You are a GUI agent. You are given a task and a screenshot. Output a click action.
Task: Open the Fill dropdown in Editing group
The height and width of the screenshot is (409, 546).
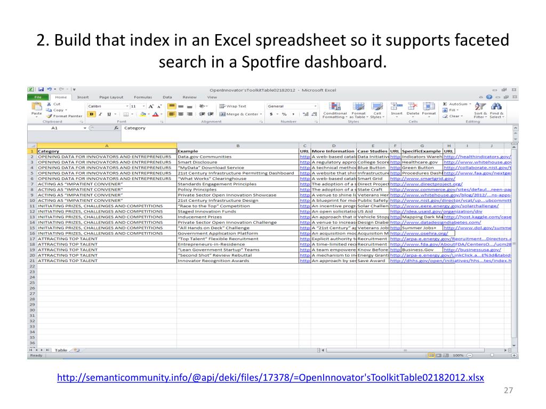(457, 110)
